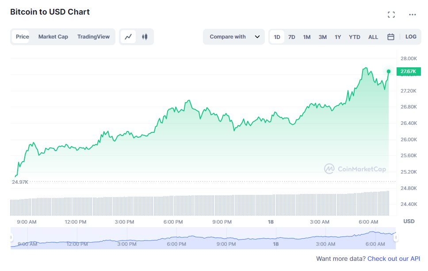The image size is (428, 271).
Task: Open the date range calendar picker
Action: pos(391,37)
